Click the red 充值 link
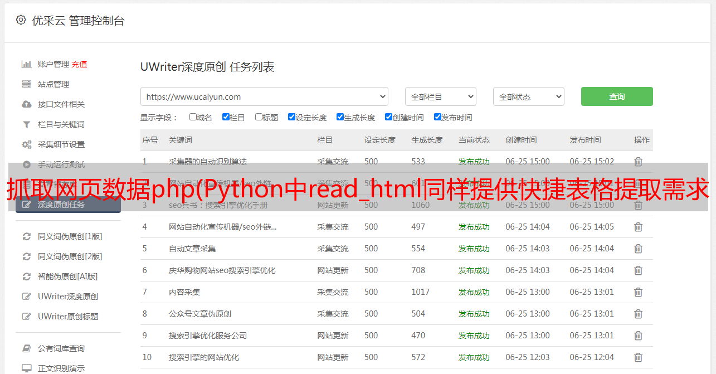Screen dimensions: 716x374 click(x=79, y=64)
